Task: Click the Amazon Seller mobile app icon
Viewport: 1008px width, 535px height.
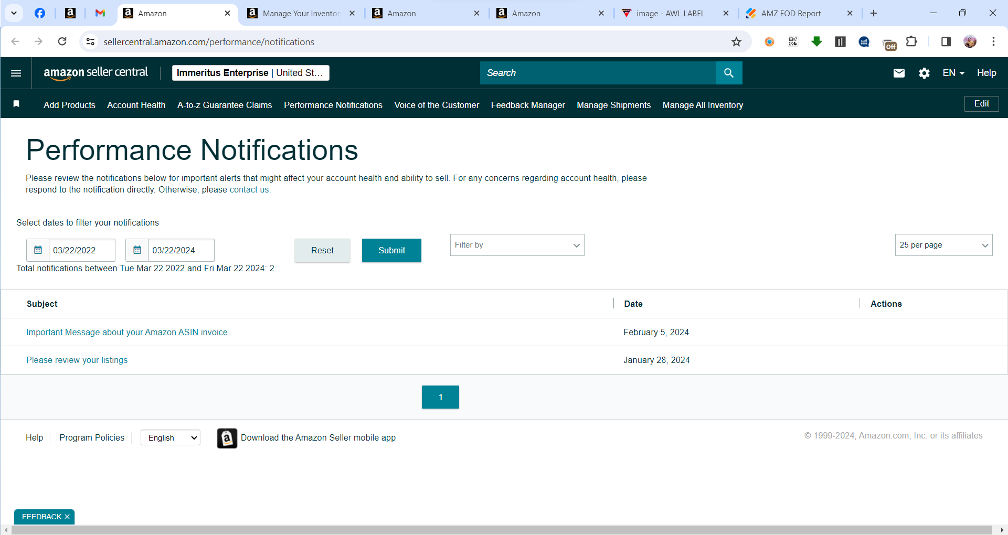Action: [227, 438]
